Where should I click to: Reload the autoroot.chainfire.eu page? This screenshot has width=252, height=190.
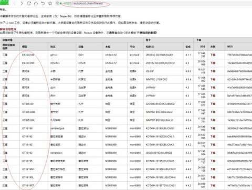[29, 3]
